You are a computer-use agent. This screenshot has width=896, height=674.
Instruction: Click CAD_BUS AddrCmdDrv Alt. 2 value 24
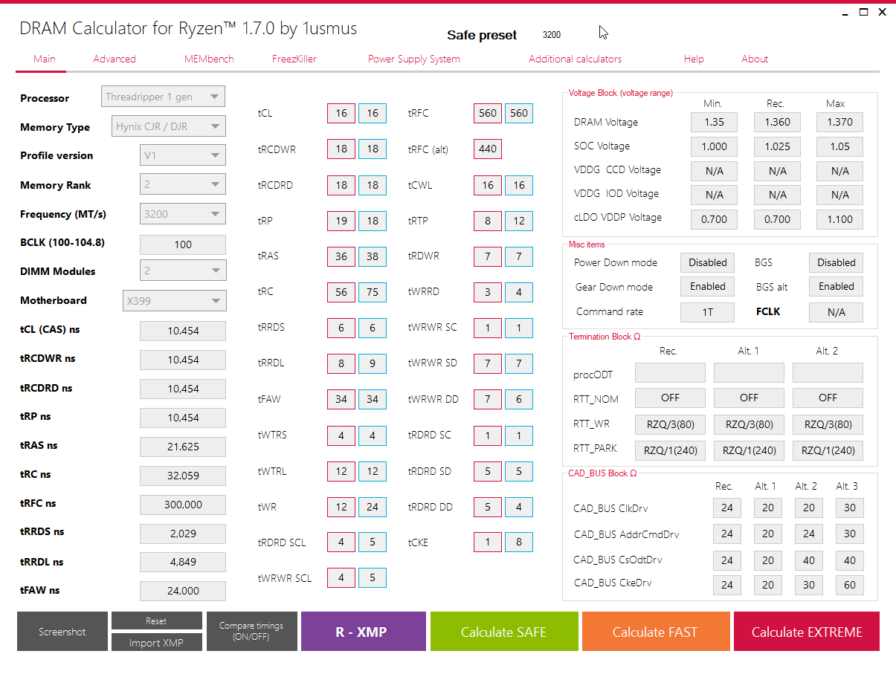pyautogui.click(x=808, y=534)
